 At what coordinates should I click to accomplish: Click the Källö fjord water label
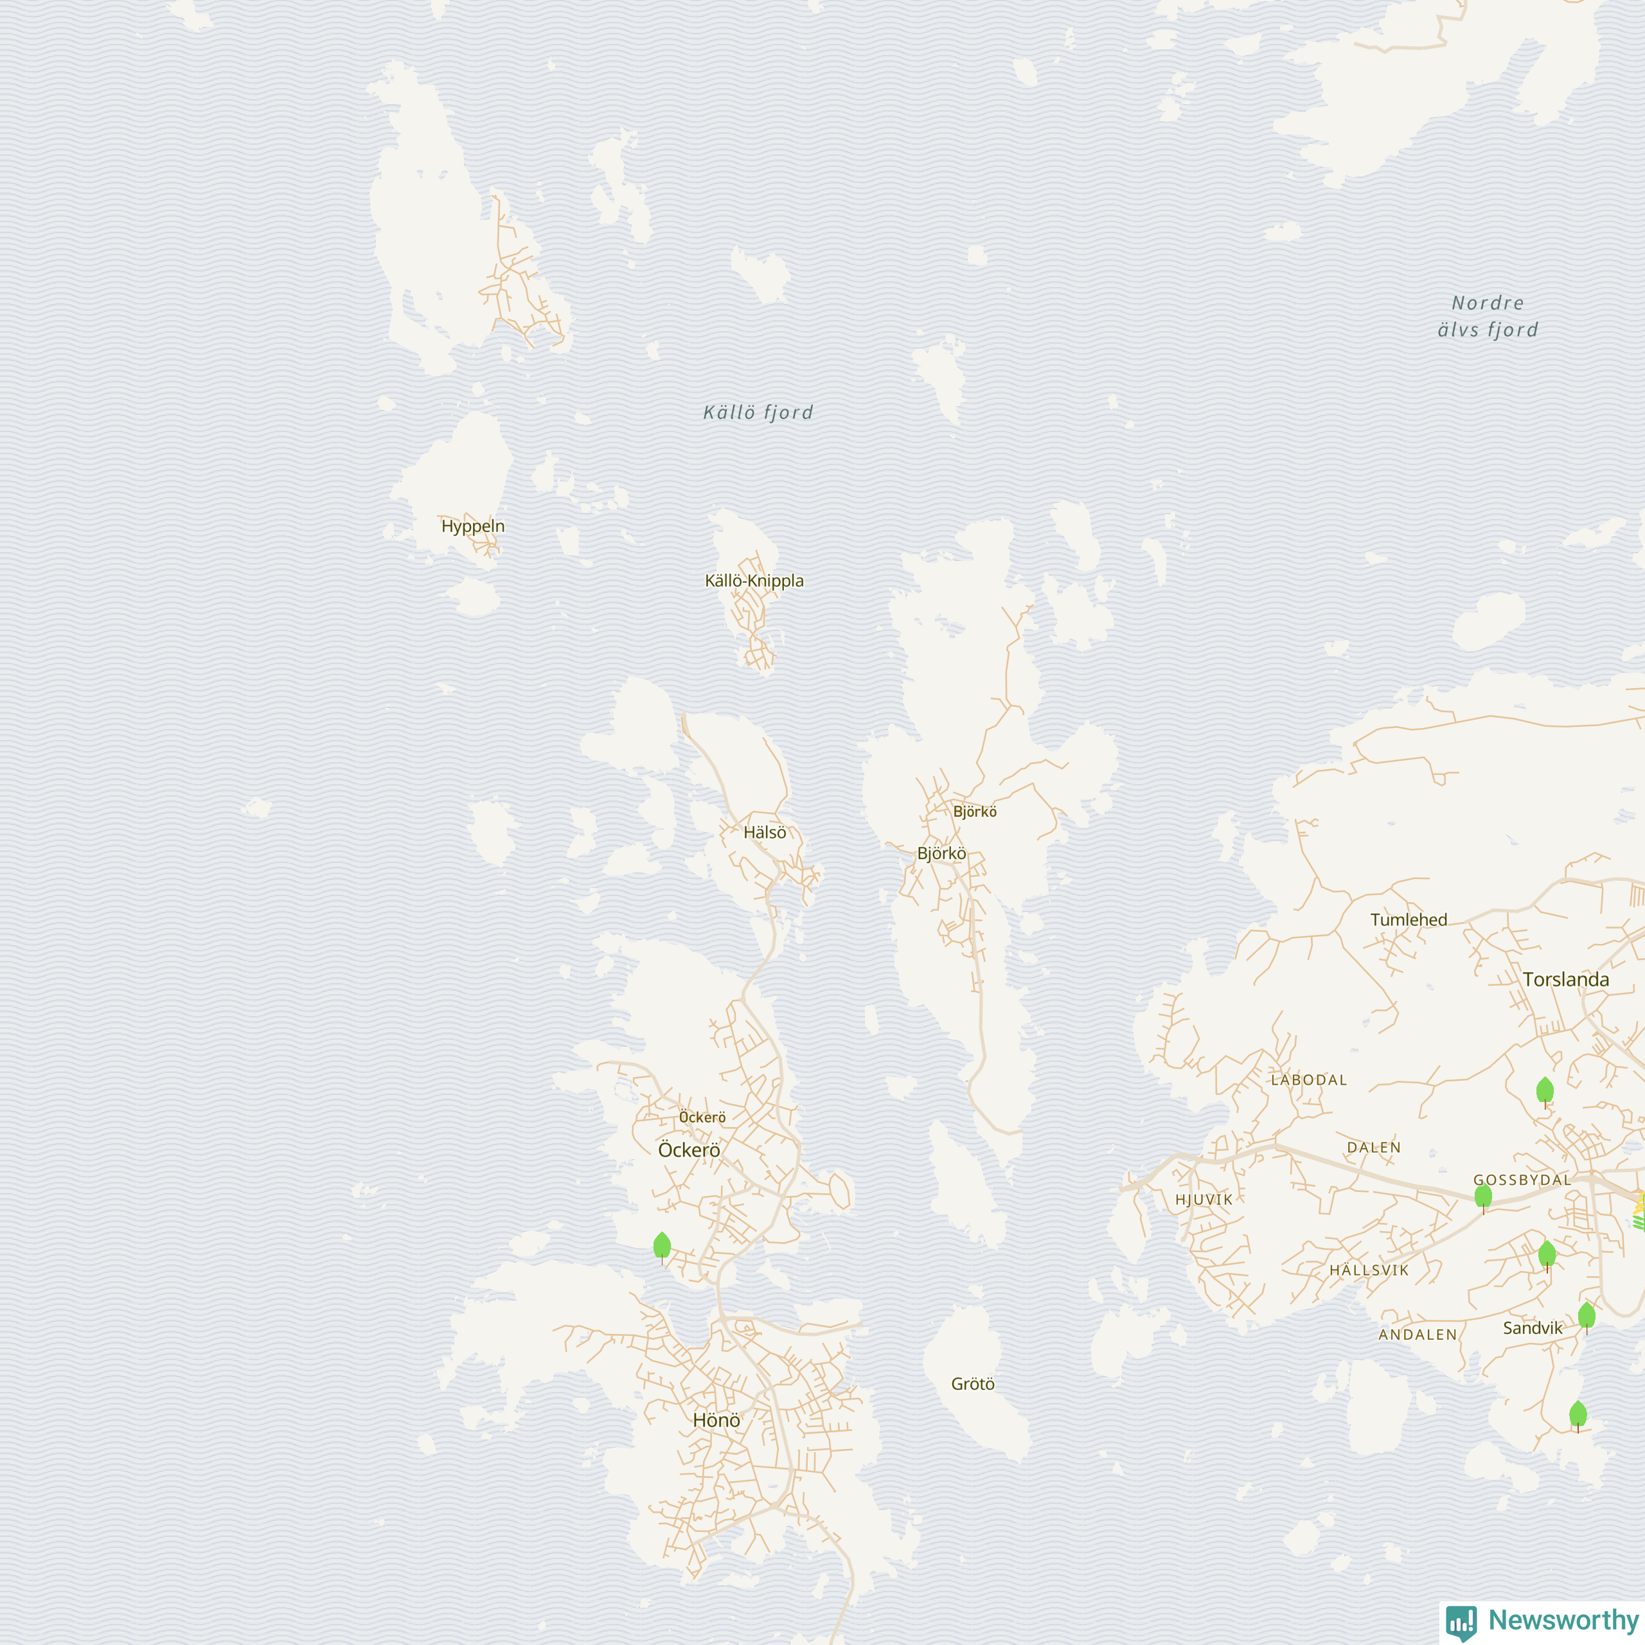point(758,412)
